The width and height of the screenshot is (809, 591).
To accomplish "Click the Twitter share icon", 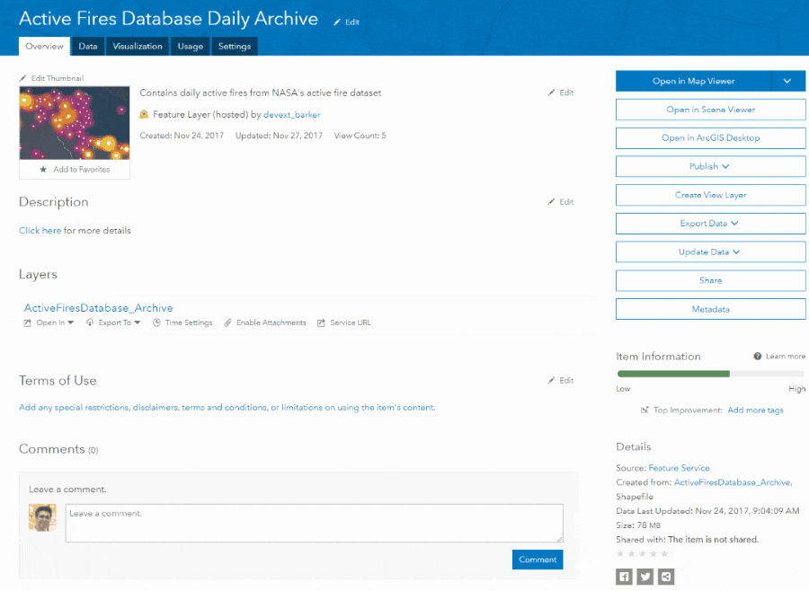I will tap(645, 577).
